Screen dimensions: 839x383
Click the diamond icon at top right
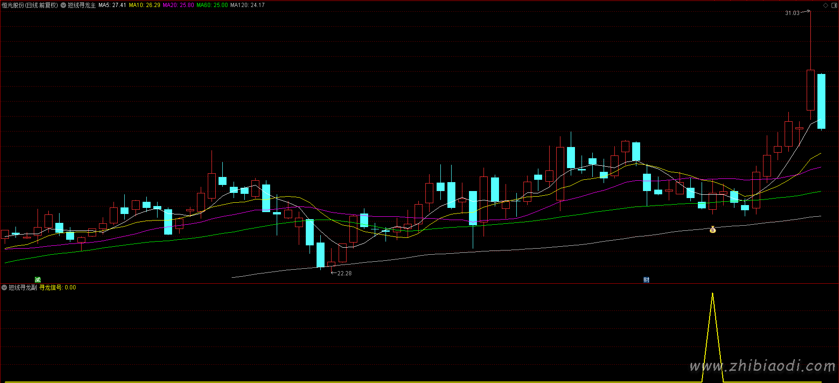(x=826, y=5)
